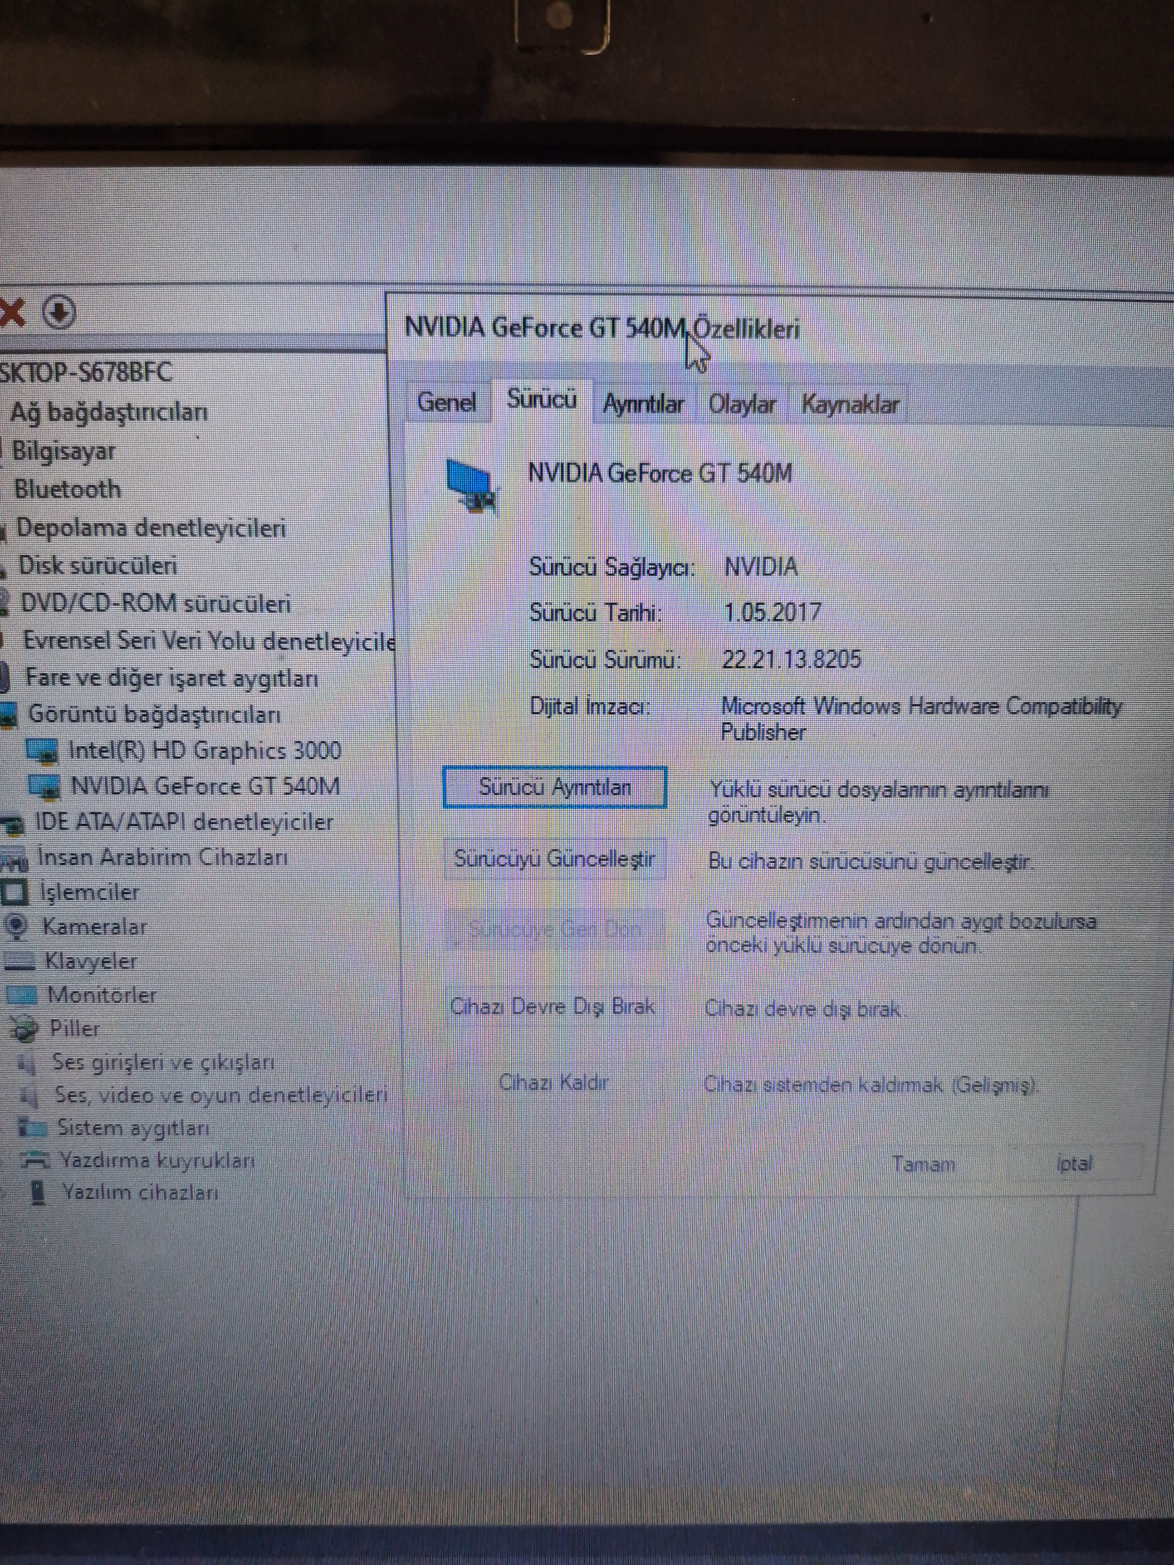Go to the Olaylar tab
This screenshot has height=1565, width=1174.
point(742,404)
